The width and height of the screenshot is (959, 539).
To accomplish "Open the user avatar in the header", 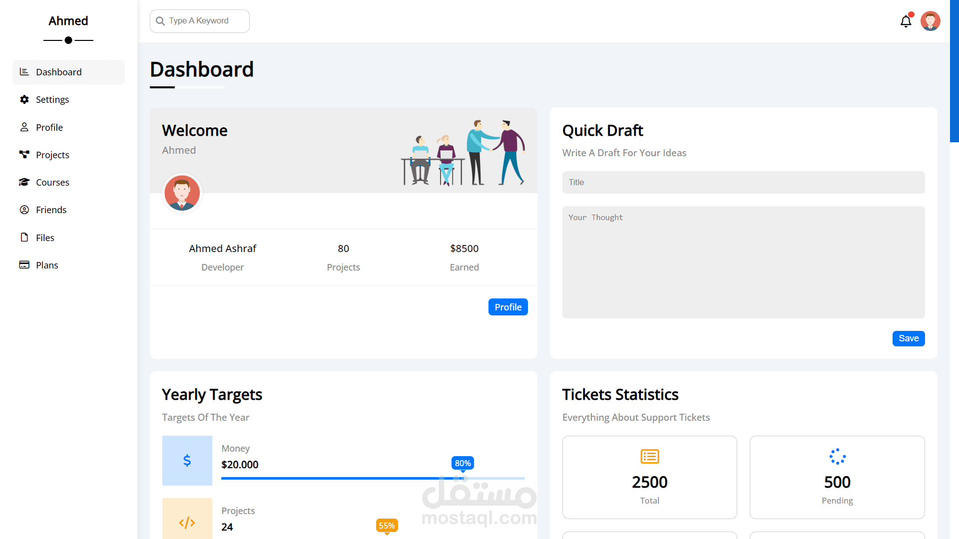I will click(930, 21).
